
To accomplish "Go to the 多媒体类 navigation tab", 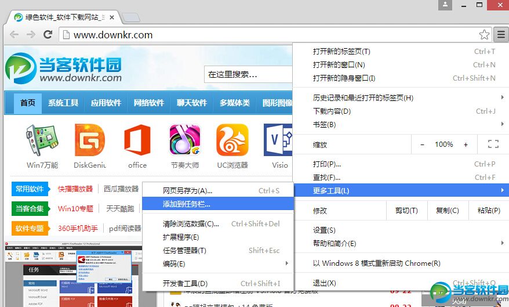I will pos(235,103).
